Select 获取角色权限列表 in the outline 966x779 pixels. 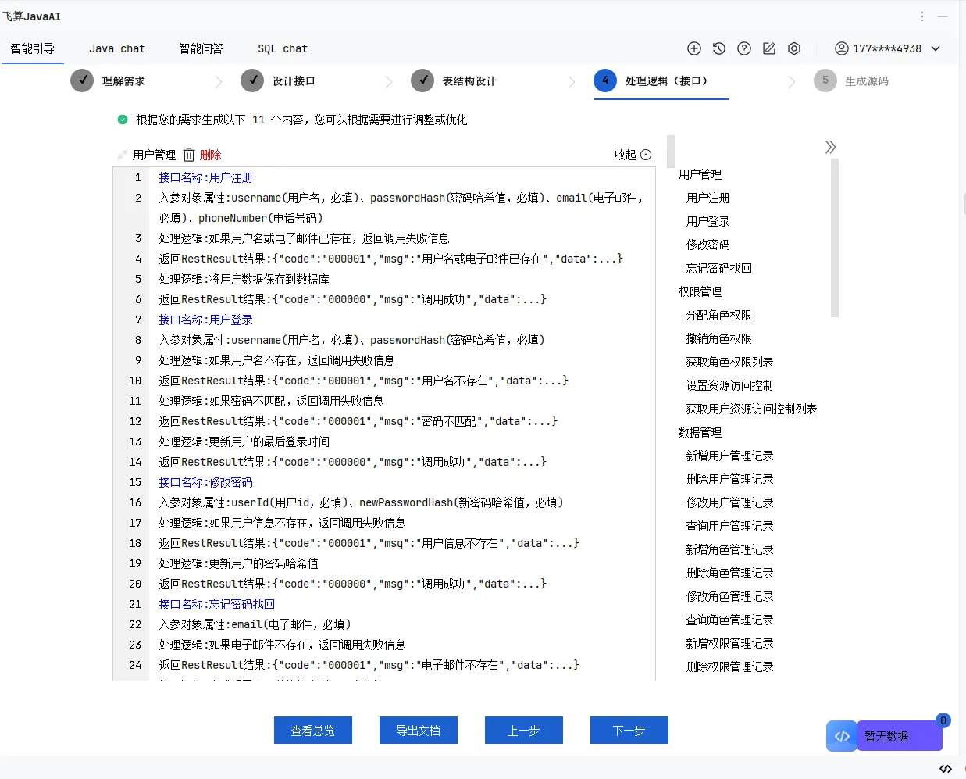pyautogui.click(x=730, y=362)
